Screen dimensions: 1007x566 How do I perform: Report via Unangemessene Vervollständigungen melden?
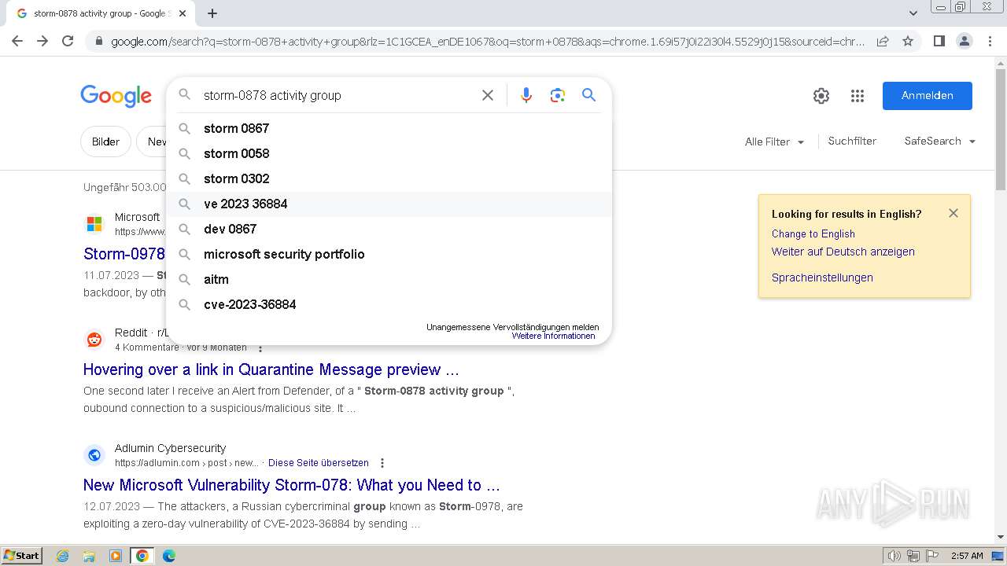point(512,327)
